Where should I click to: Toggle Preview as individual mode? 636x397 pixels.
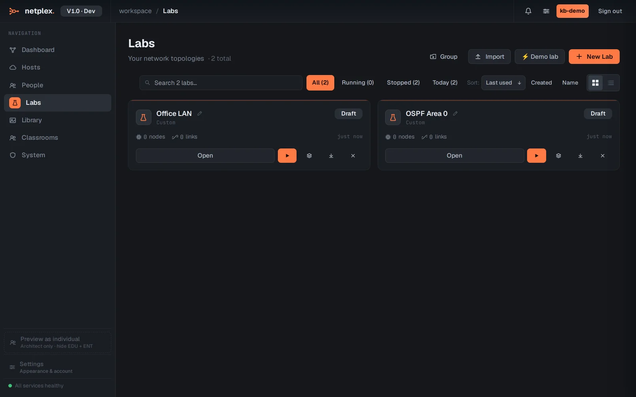click(x=58, y=342)
